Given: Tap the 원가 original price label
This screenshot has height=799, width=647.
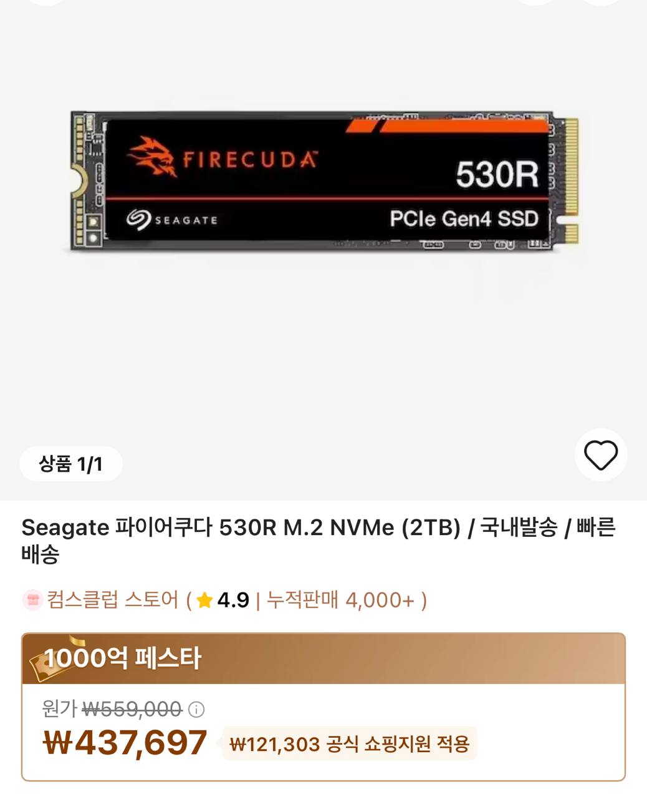Looking at the screenshot, I should pos(59,709).
